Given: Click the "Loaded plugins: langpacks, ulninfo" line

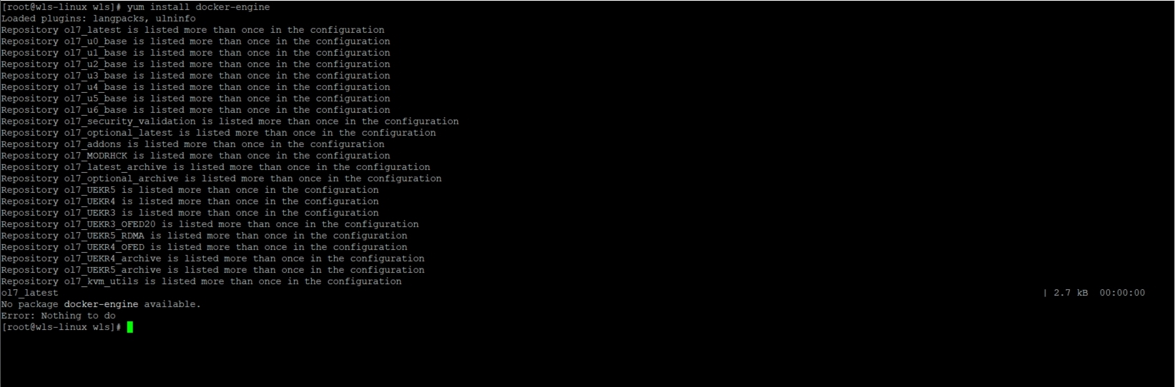Looking at the screenshot, I should click(98, 19).
